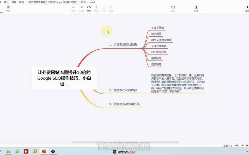Click the note pencil toolbar icon
The height and width of the screenshot is (155, 249).
[111, 9]
